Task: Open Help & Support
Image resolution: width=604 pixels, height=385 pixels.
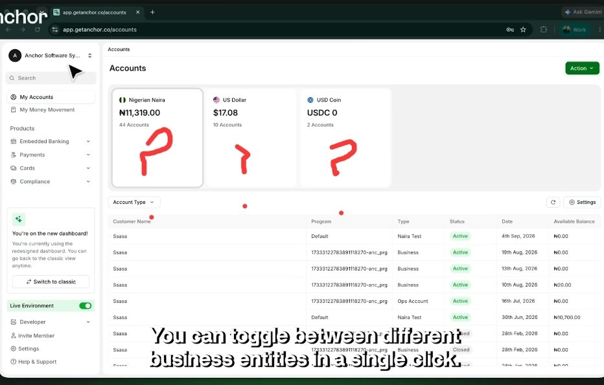Action: point(37,362)
